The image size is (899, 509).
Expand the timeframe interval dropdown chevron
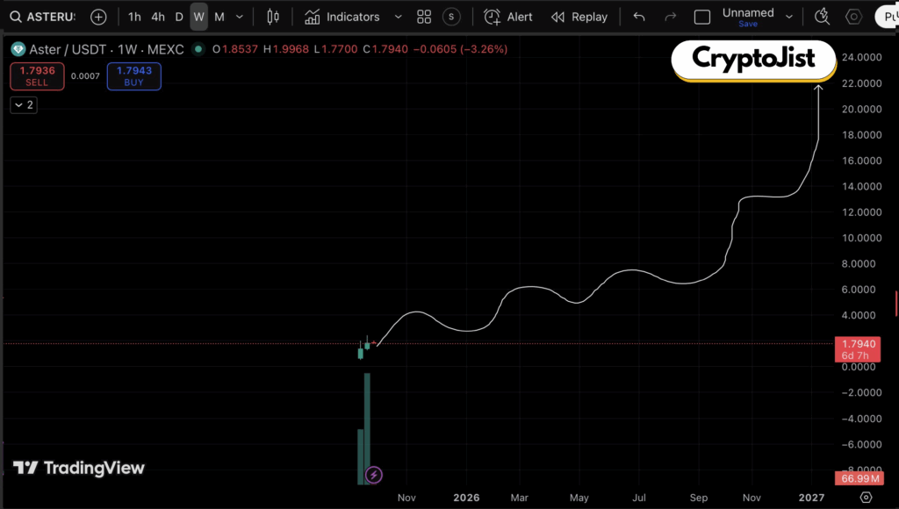[240, 17]
